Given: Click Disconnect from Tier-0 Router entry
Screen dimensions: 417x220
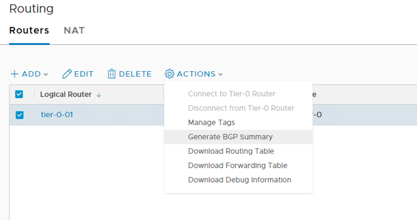Looking at the screenshot, I should point(241,108).
